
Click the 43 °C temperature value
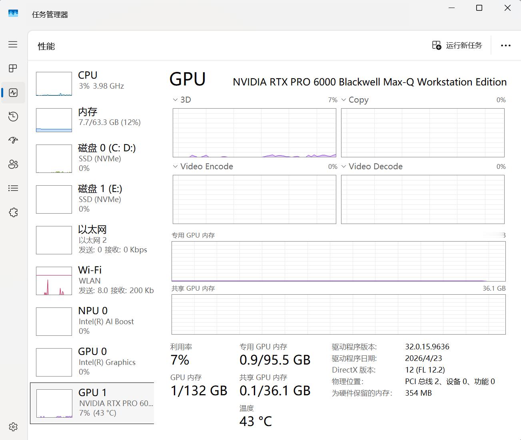coord(256,421)
